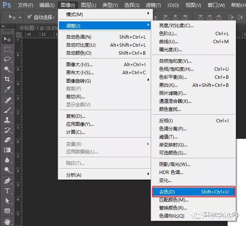Select the Path Selection tool

[x=7, y=201]
